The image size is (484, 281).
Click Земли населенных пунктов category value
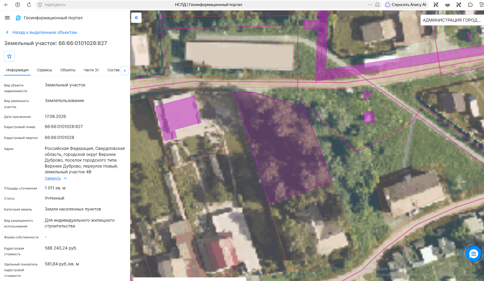pyautogui.click(x=73, y=209)
